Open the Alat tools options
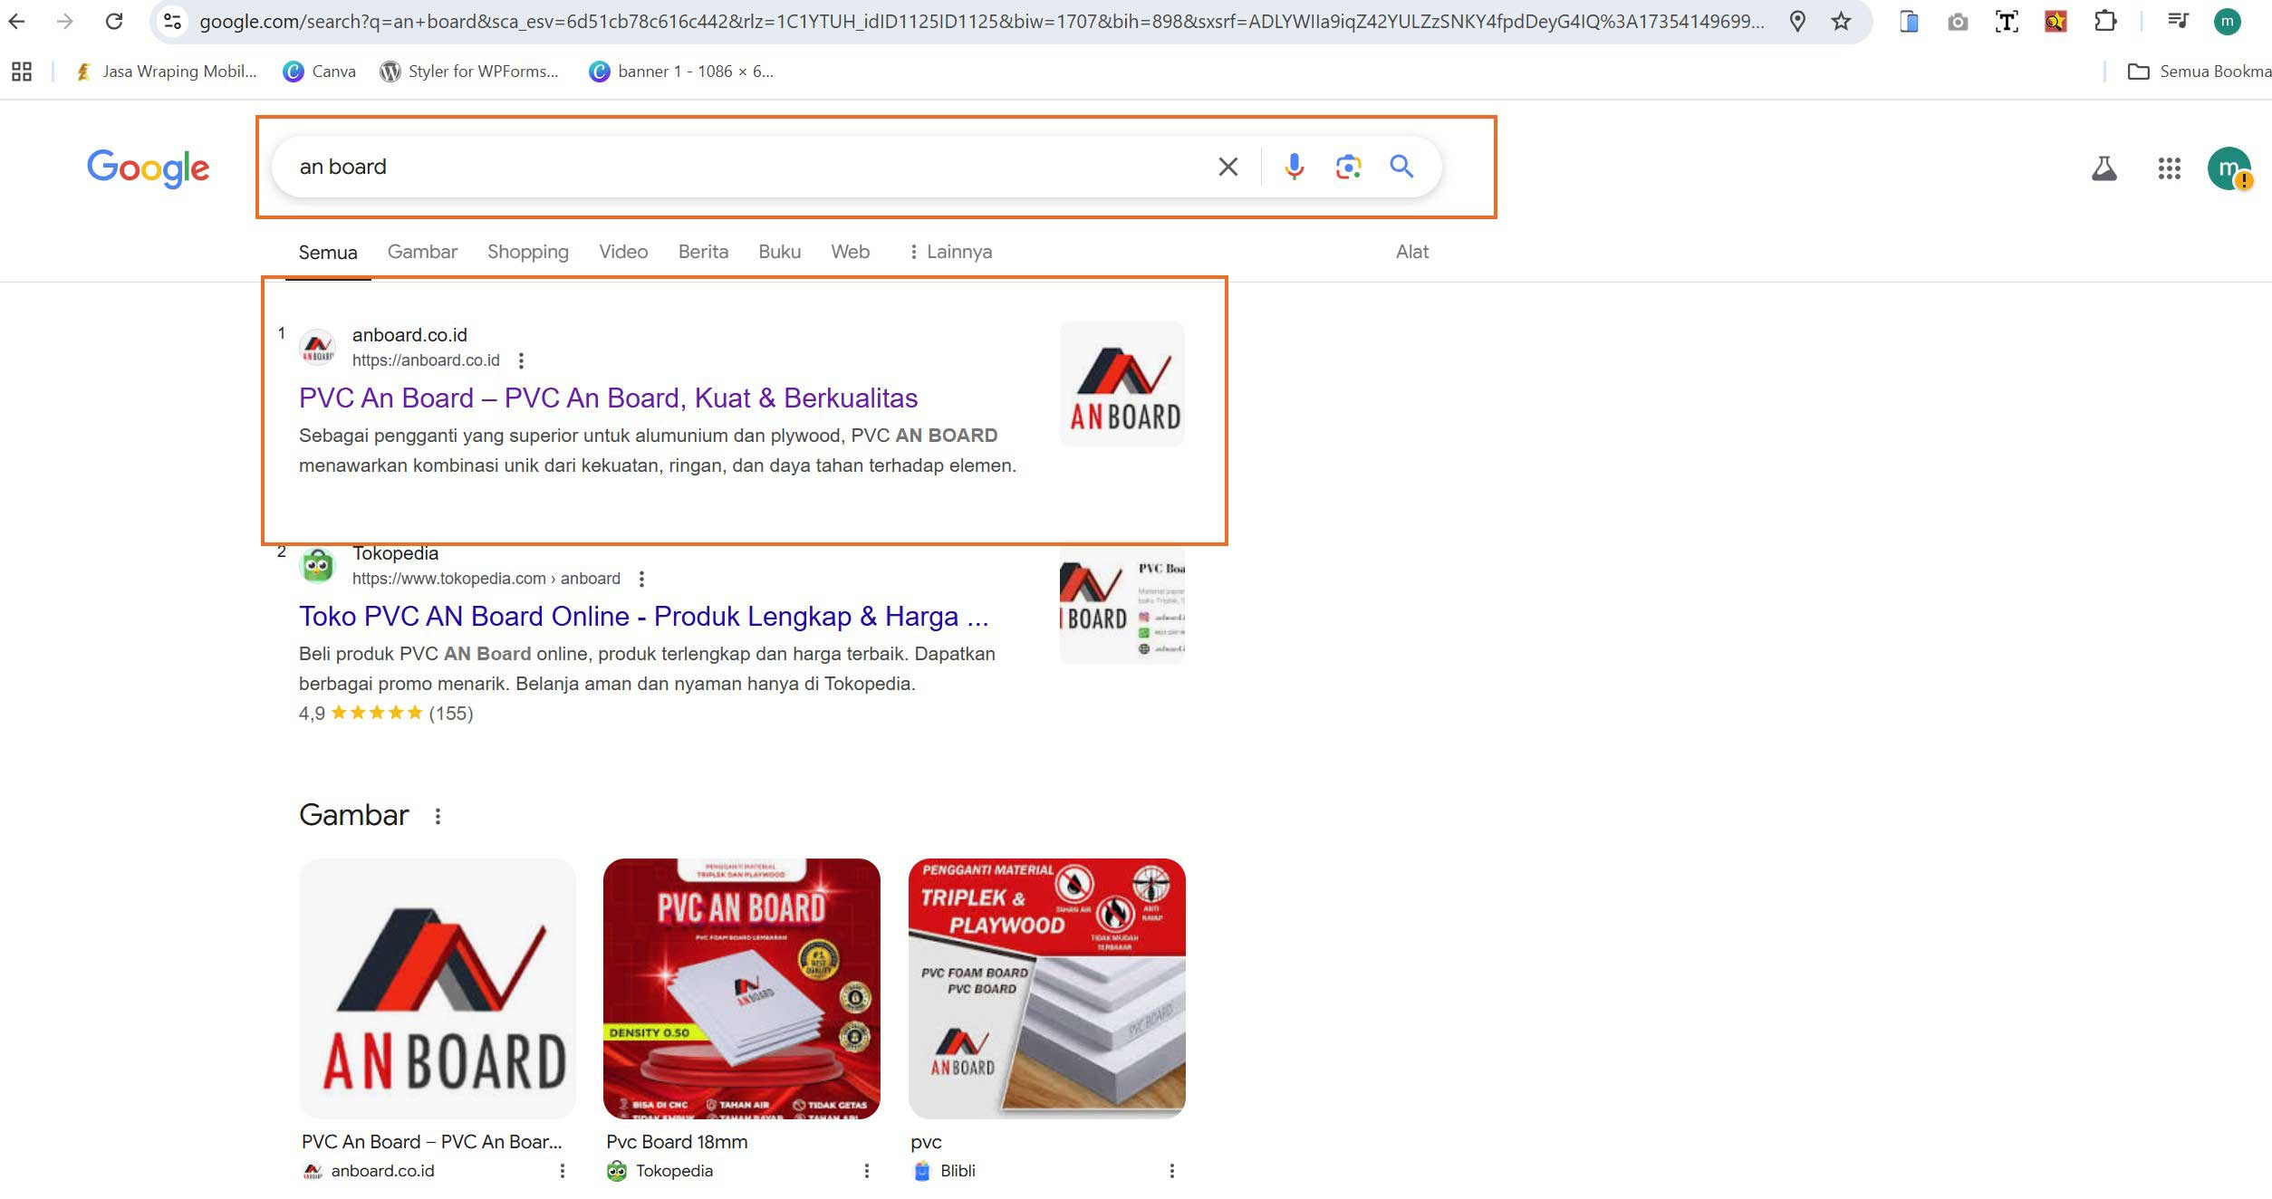The width and height of the screenshot is (2272, 1199). pos(1411,252)
